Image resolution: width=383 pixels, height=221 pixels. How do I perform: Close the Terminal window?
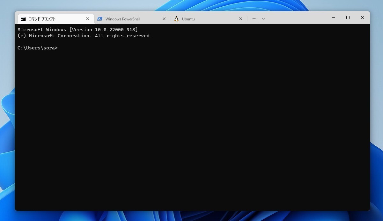point(363,18)
